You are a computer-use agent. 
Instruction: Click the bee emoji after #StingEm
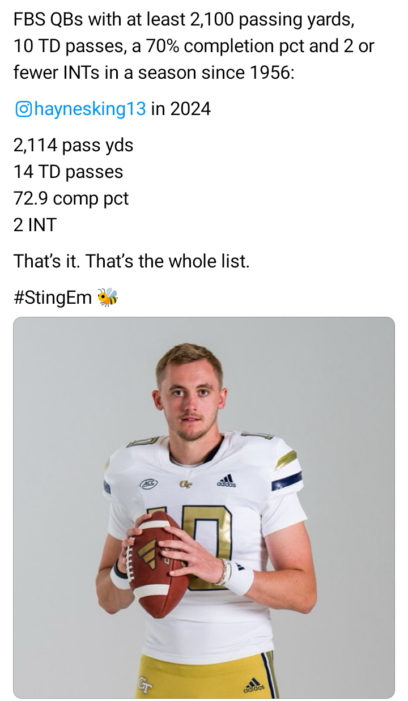[108, 297]
